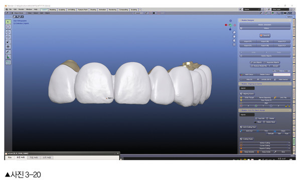Select the Scale tool

coord(8,41)
